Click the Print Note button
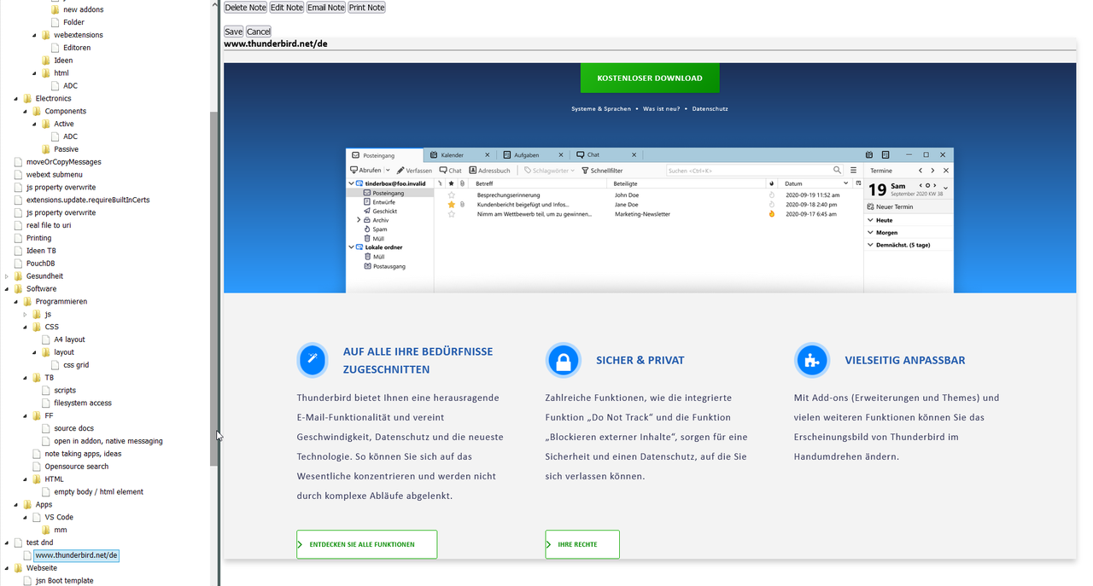This screenshot has height=586, width=1093. 366,7
